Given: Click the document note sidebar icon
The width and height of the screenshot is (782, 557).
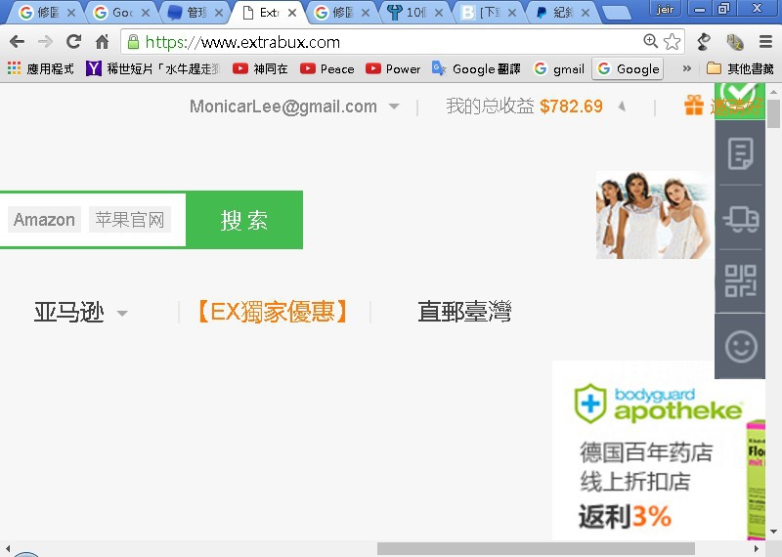Looking at the screenshot, I should (x=740, y=153).
